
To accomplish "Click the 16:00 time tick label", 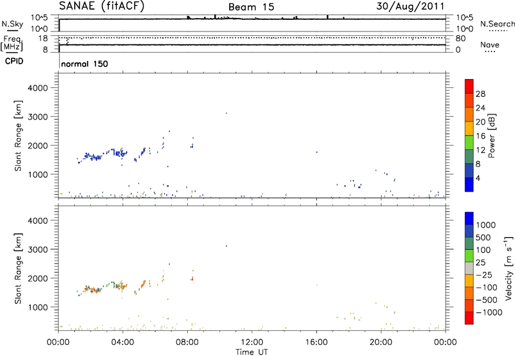I will pyautogui.click(x=316, y=343).
